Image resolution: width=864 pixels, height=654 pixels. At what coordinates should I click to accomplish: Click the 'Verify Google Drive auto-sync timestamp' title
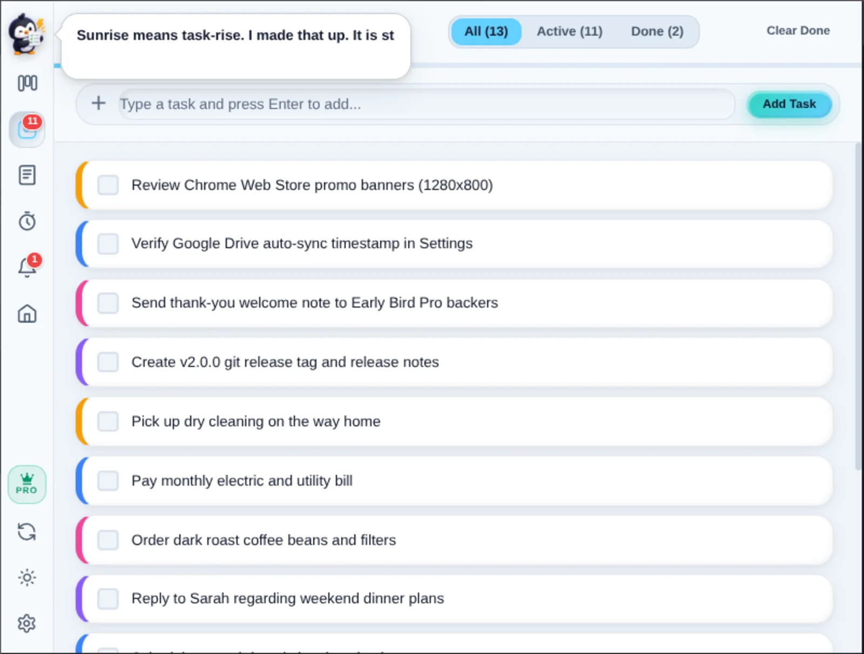click(302, 243)
